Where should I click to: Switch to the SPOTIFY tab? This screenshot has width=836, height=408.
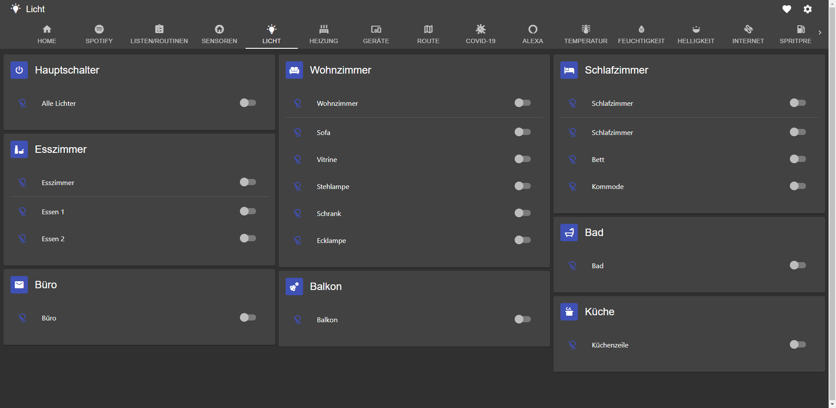tap(99, 34)
